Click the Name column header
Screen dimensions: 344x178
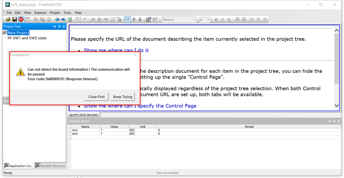pyautogui.click(x=85, y=127)
